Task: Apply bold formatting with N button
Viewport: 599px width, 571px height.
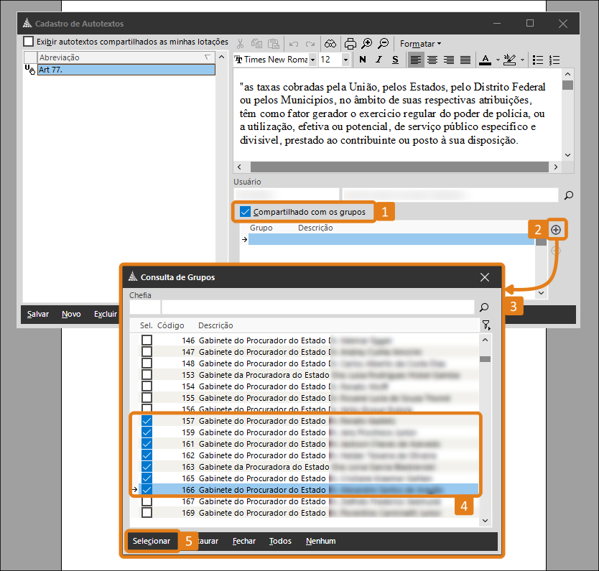Action: (x=363, y=60)
